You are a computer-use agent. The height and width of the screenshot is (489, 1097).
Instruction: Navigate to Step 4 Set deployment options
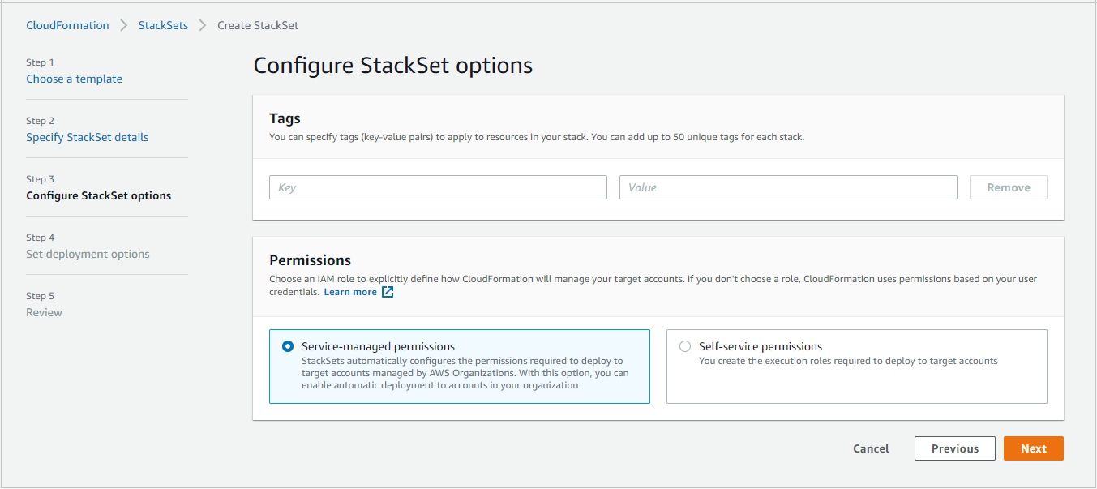(88, 254)
